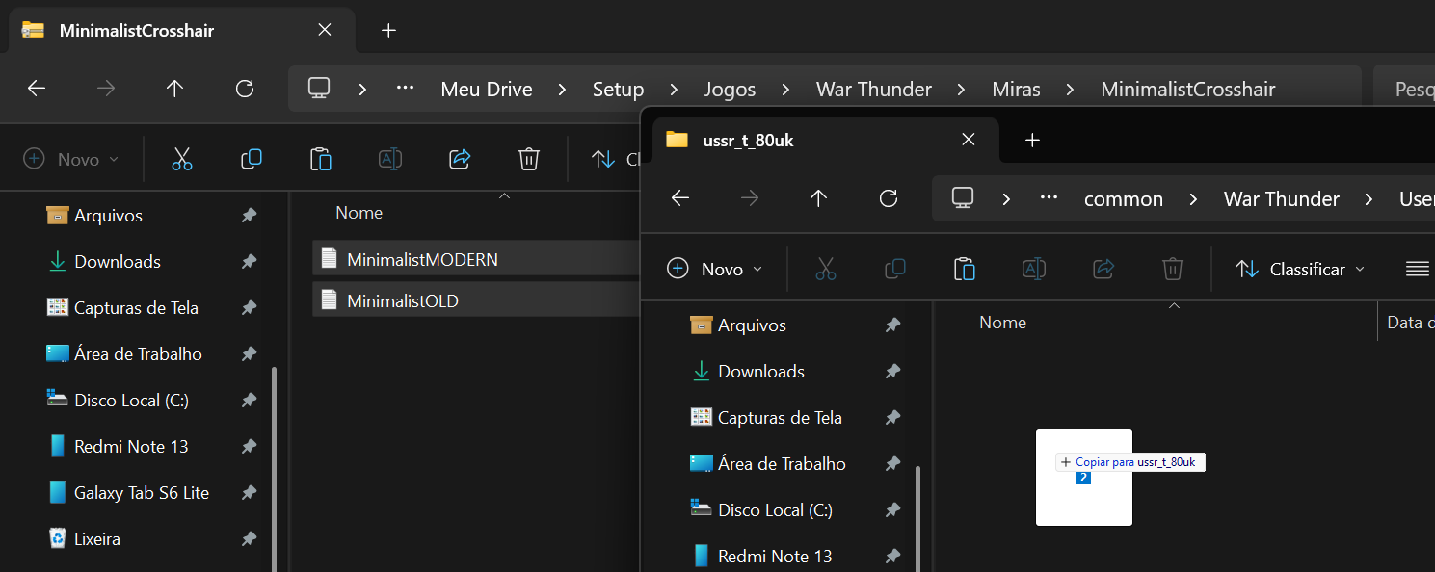The image size is (1435, 572).
Task: Click the Delete trash icon in back window
Action: click(529, 159)
